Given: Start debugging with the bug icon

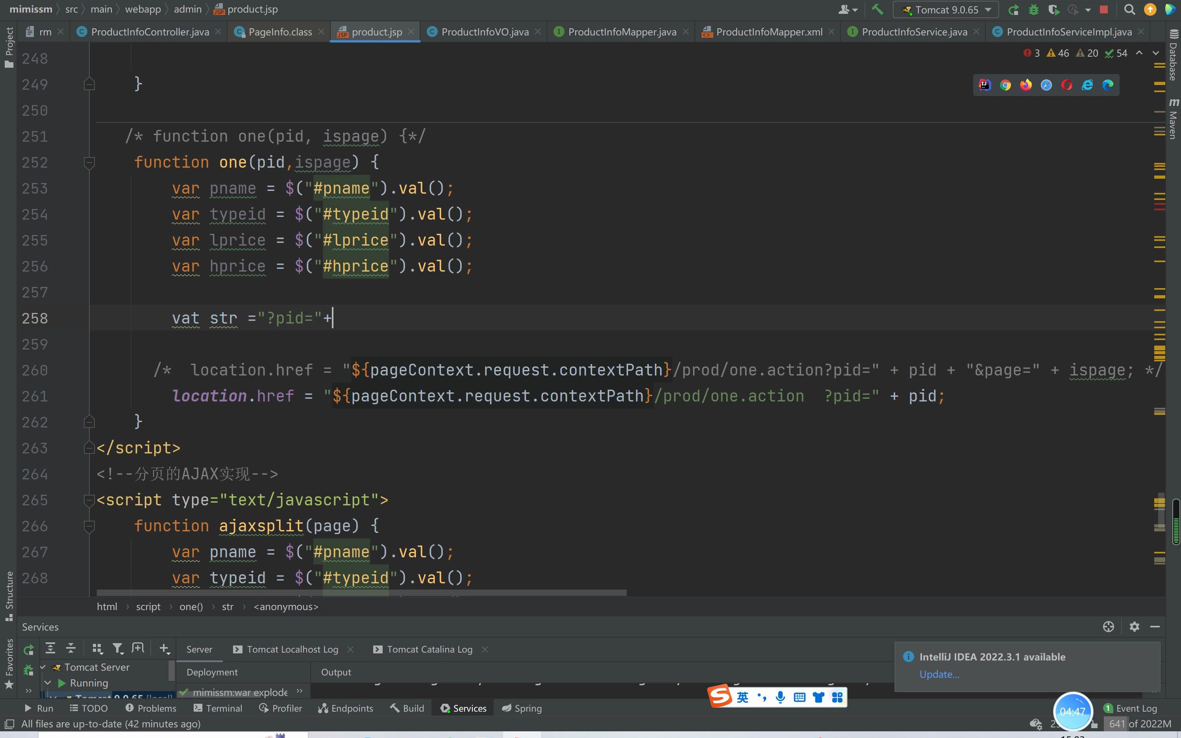Looking at the screenshot, I should click(x=1034, y=10).
